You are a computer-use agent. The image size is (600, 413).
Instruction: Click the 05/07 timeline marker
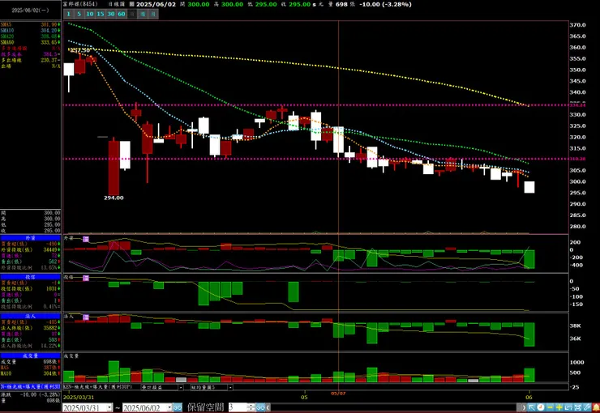coord(338,394)
